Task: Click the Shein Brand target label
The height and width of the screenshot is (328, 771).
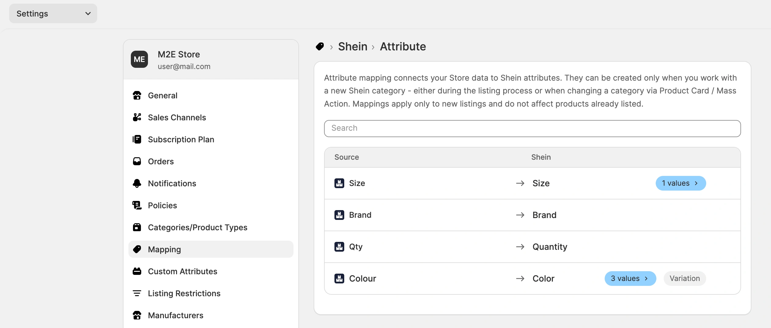Action: [544, 215]
